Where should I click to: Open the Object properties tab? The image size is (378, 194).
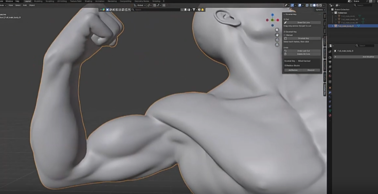(330, 87)
